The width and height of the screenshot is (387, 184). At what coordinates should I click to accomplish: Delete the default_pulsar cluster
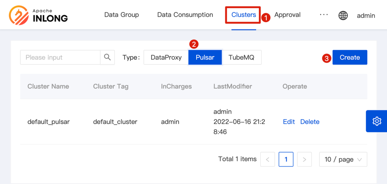point(310,122)
